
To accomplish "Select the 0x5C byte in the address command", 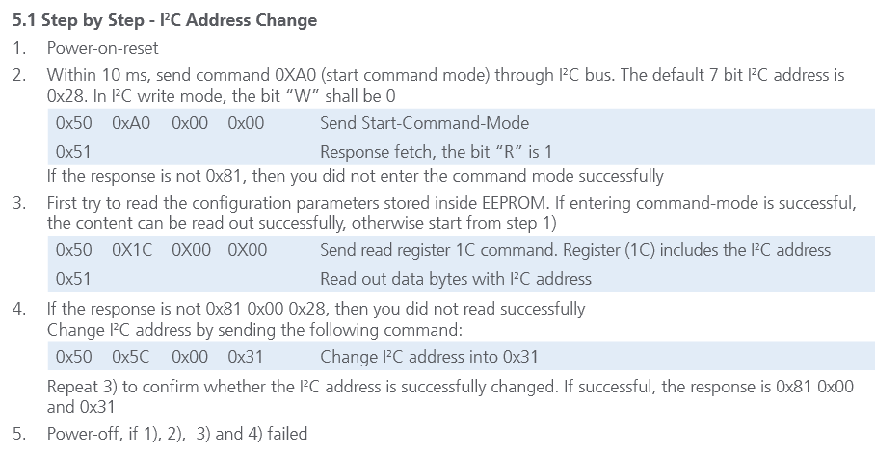I will [131, 357].
